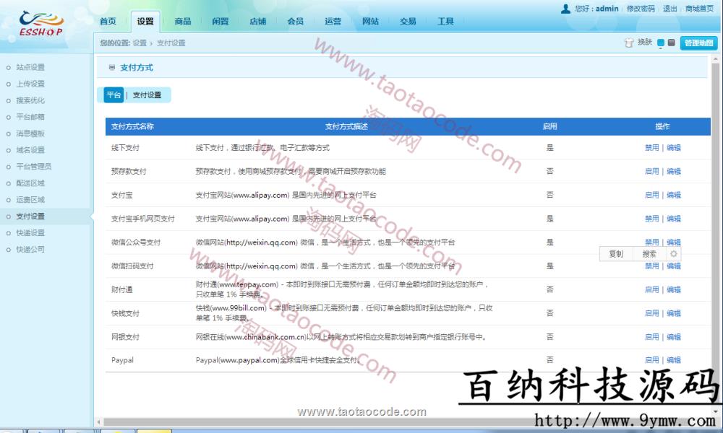Enable the 支付宝 payment method
The width and height of the screenshot is (723, 433).
(651, 195)
